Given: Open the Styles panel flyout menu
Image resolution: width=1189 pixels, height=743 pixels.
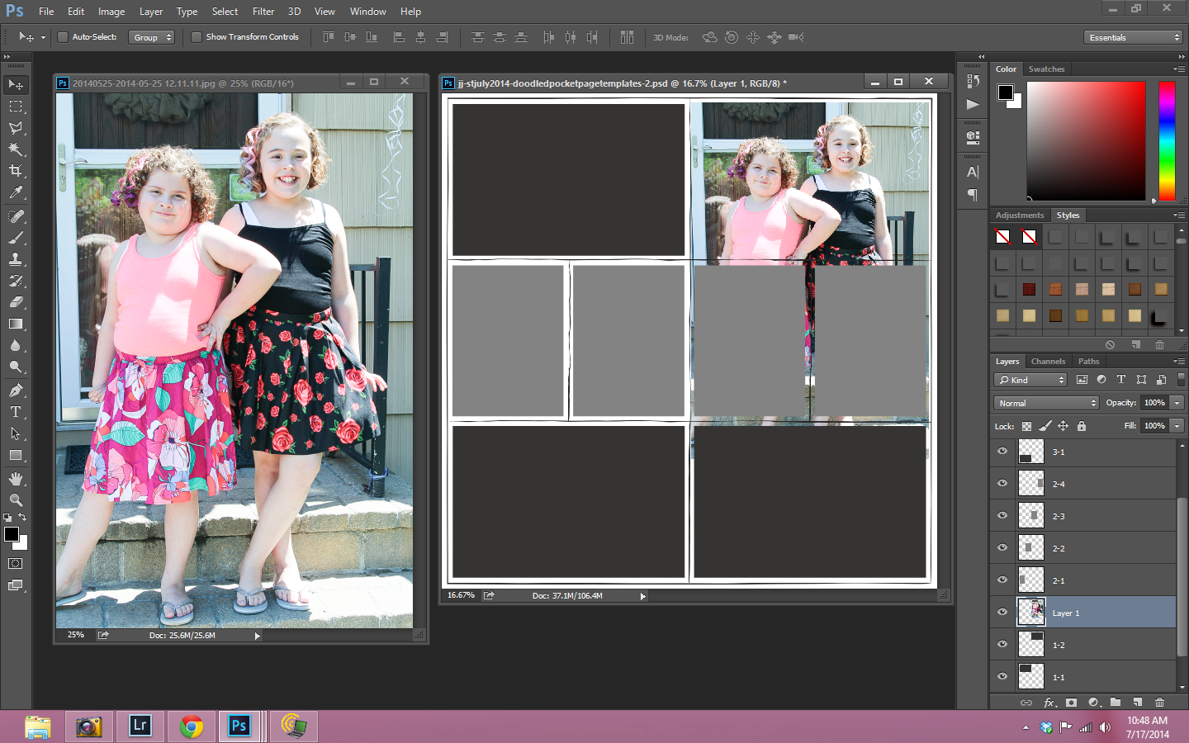Looking at the screenshot, I should (1179, 215).
